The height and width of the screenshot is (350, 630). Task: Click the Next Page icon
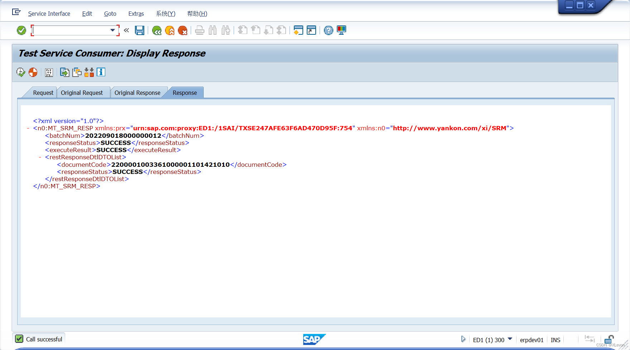coord(268,30)
